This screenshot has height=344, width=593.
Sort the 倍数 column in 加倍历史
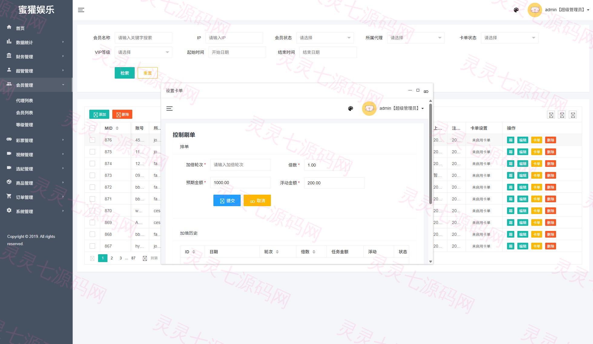tap(314, 252)
